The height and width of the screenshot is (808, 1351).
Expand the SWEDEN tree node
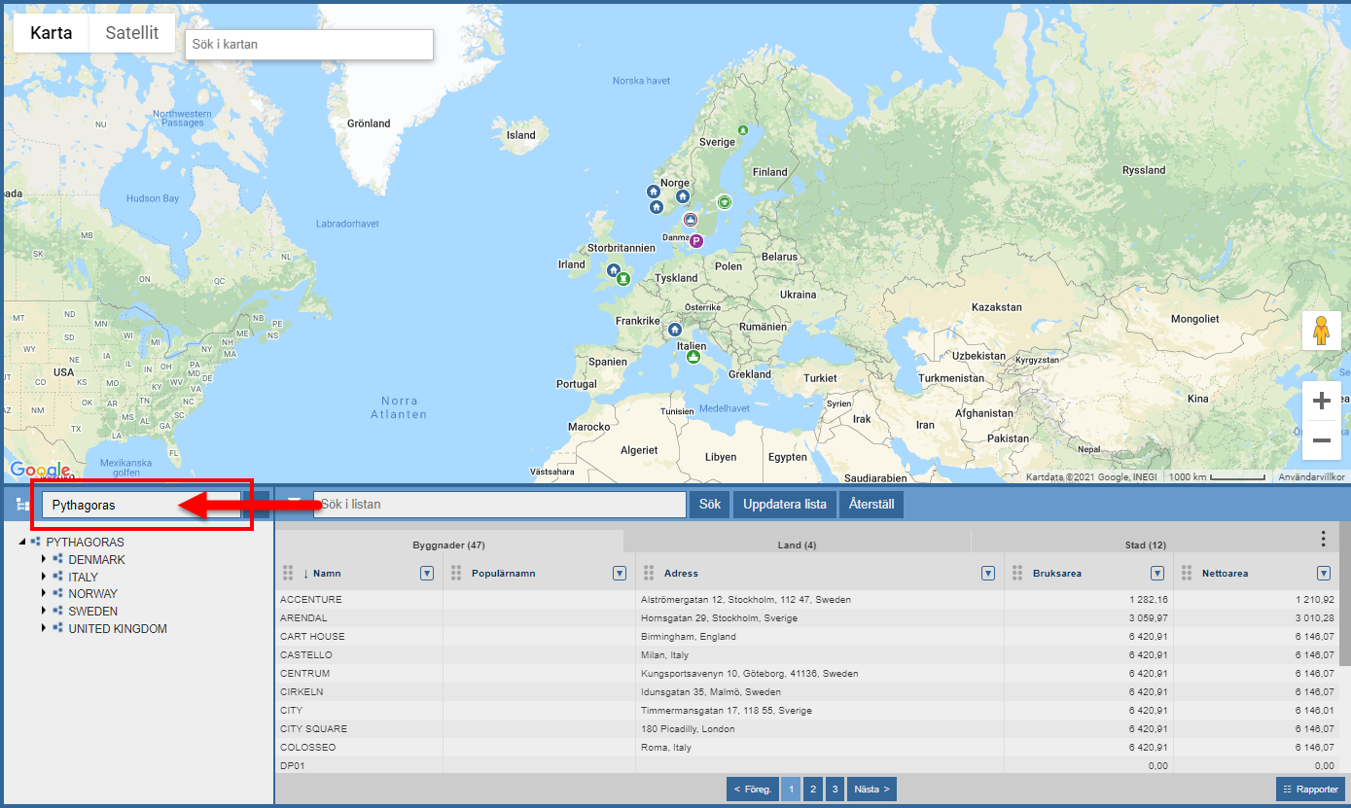44,612
